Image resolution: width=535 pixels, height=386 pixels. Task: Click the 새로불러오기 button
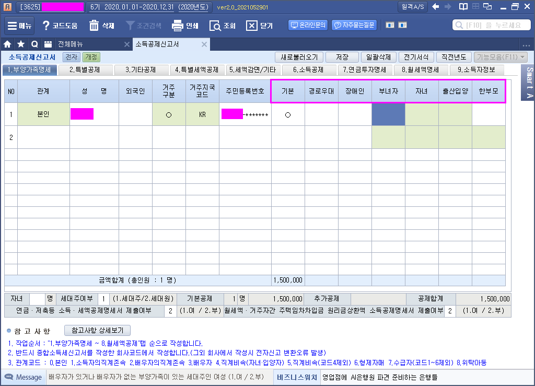[299, 57]
